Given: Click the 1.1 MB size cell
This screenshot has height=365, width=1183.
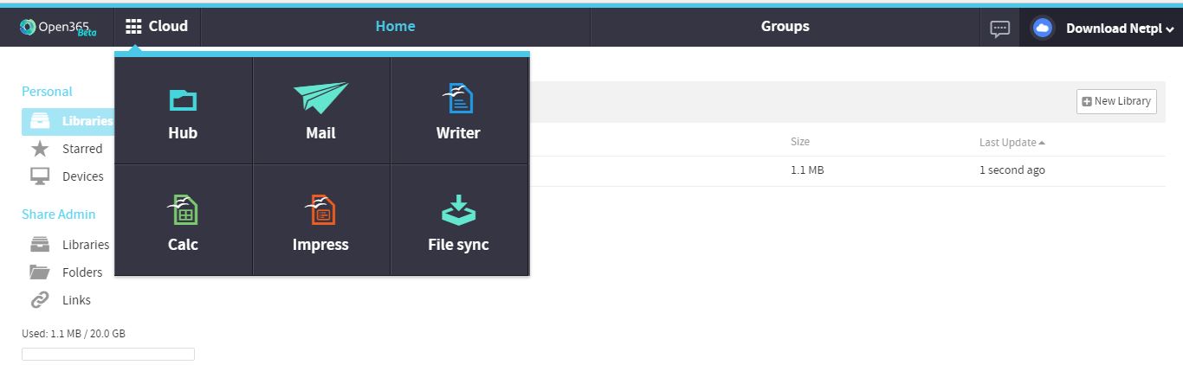Looking at the screenshot, I should pyautogui.click(x=807, y=170).
